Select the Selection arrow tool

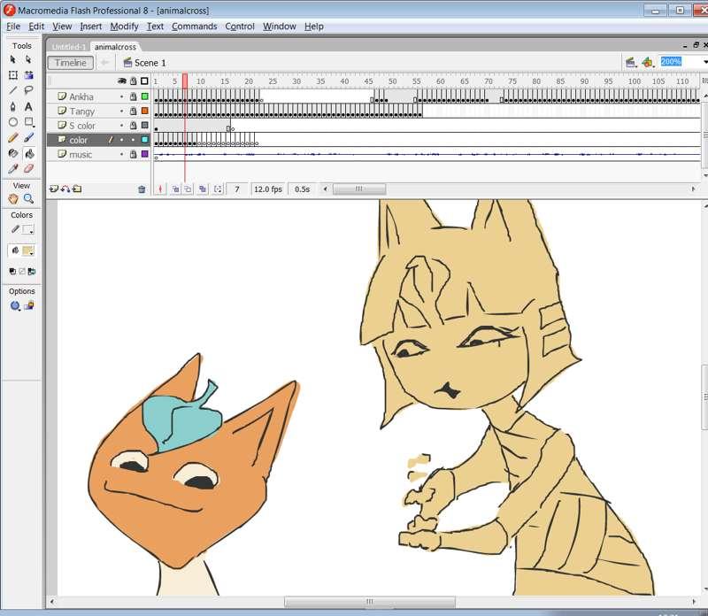12,59
